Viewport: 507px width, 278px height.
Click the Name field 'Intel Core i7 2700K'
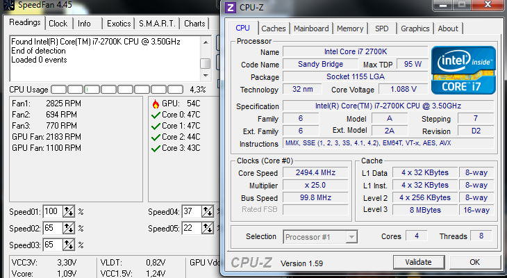(356, 52)
